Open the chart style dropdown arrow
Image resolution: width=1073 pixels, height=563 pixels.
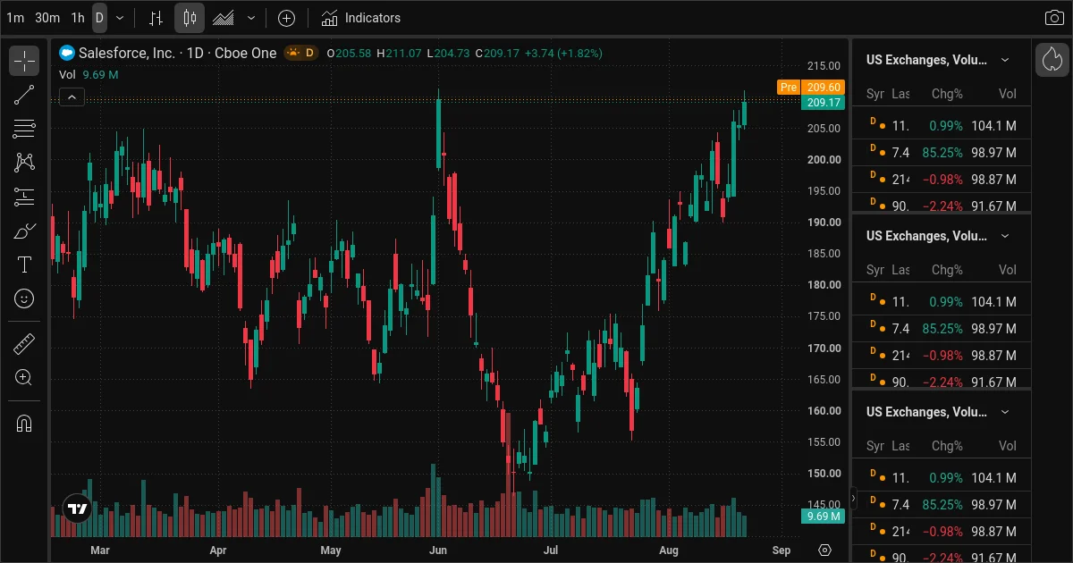tap(251, 18)
